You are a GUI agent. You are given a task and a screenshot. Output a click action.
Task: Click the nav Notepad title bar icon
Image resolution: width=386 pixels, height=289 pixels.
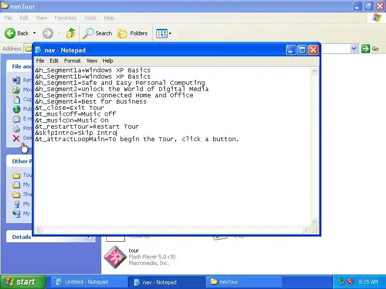[x=38, y=50]
